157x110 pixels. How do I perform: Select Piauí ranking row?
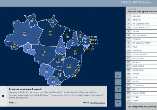coord(141,47)
